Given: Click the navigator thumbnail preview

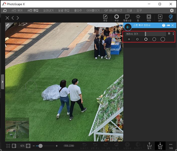Looking at the screenshot, I should point(17,129).
